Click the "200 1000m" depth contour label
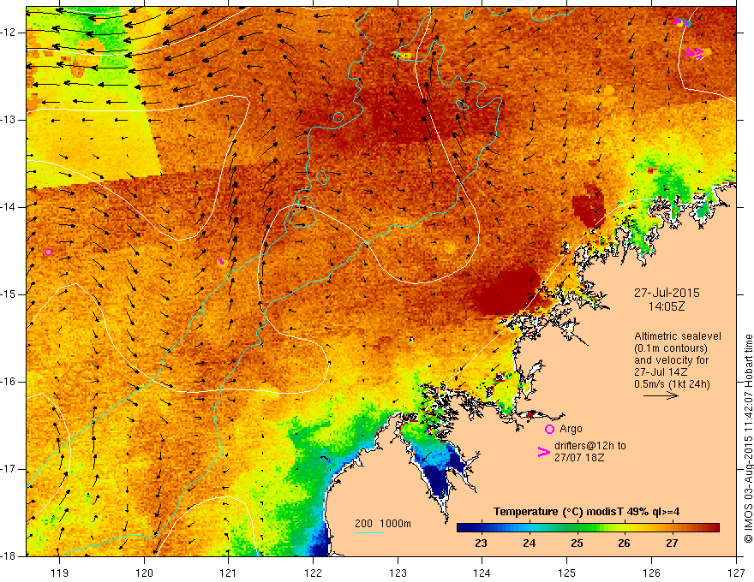This screenshot has width=754, height=582. [x=383, y=524]
